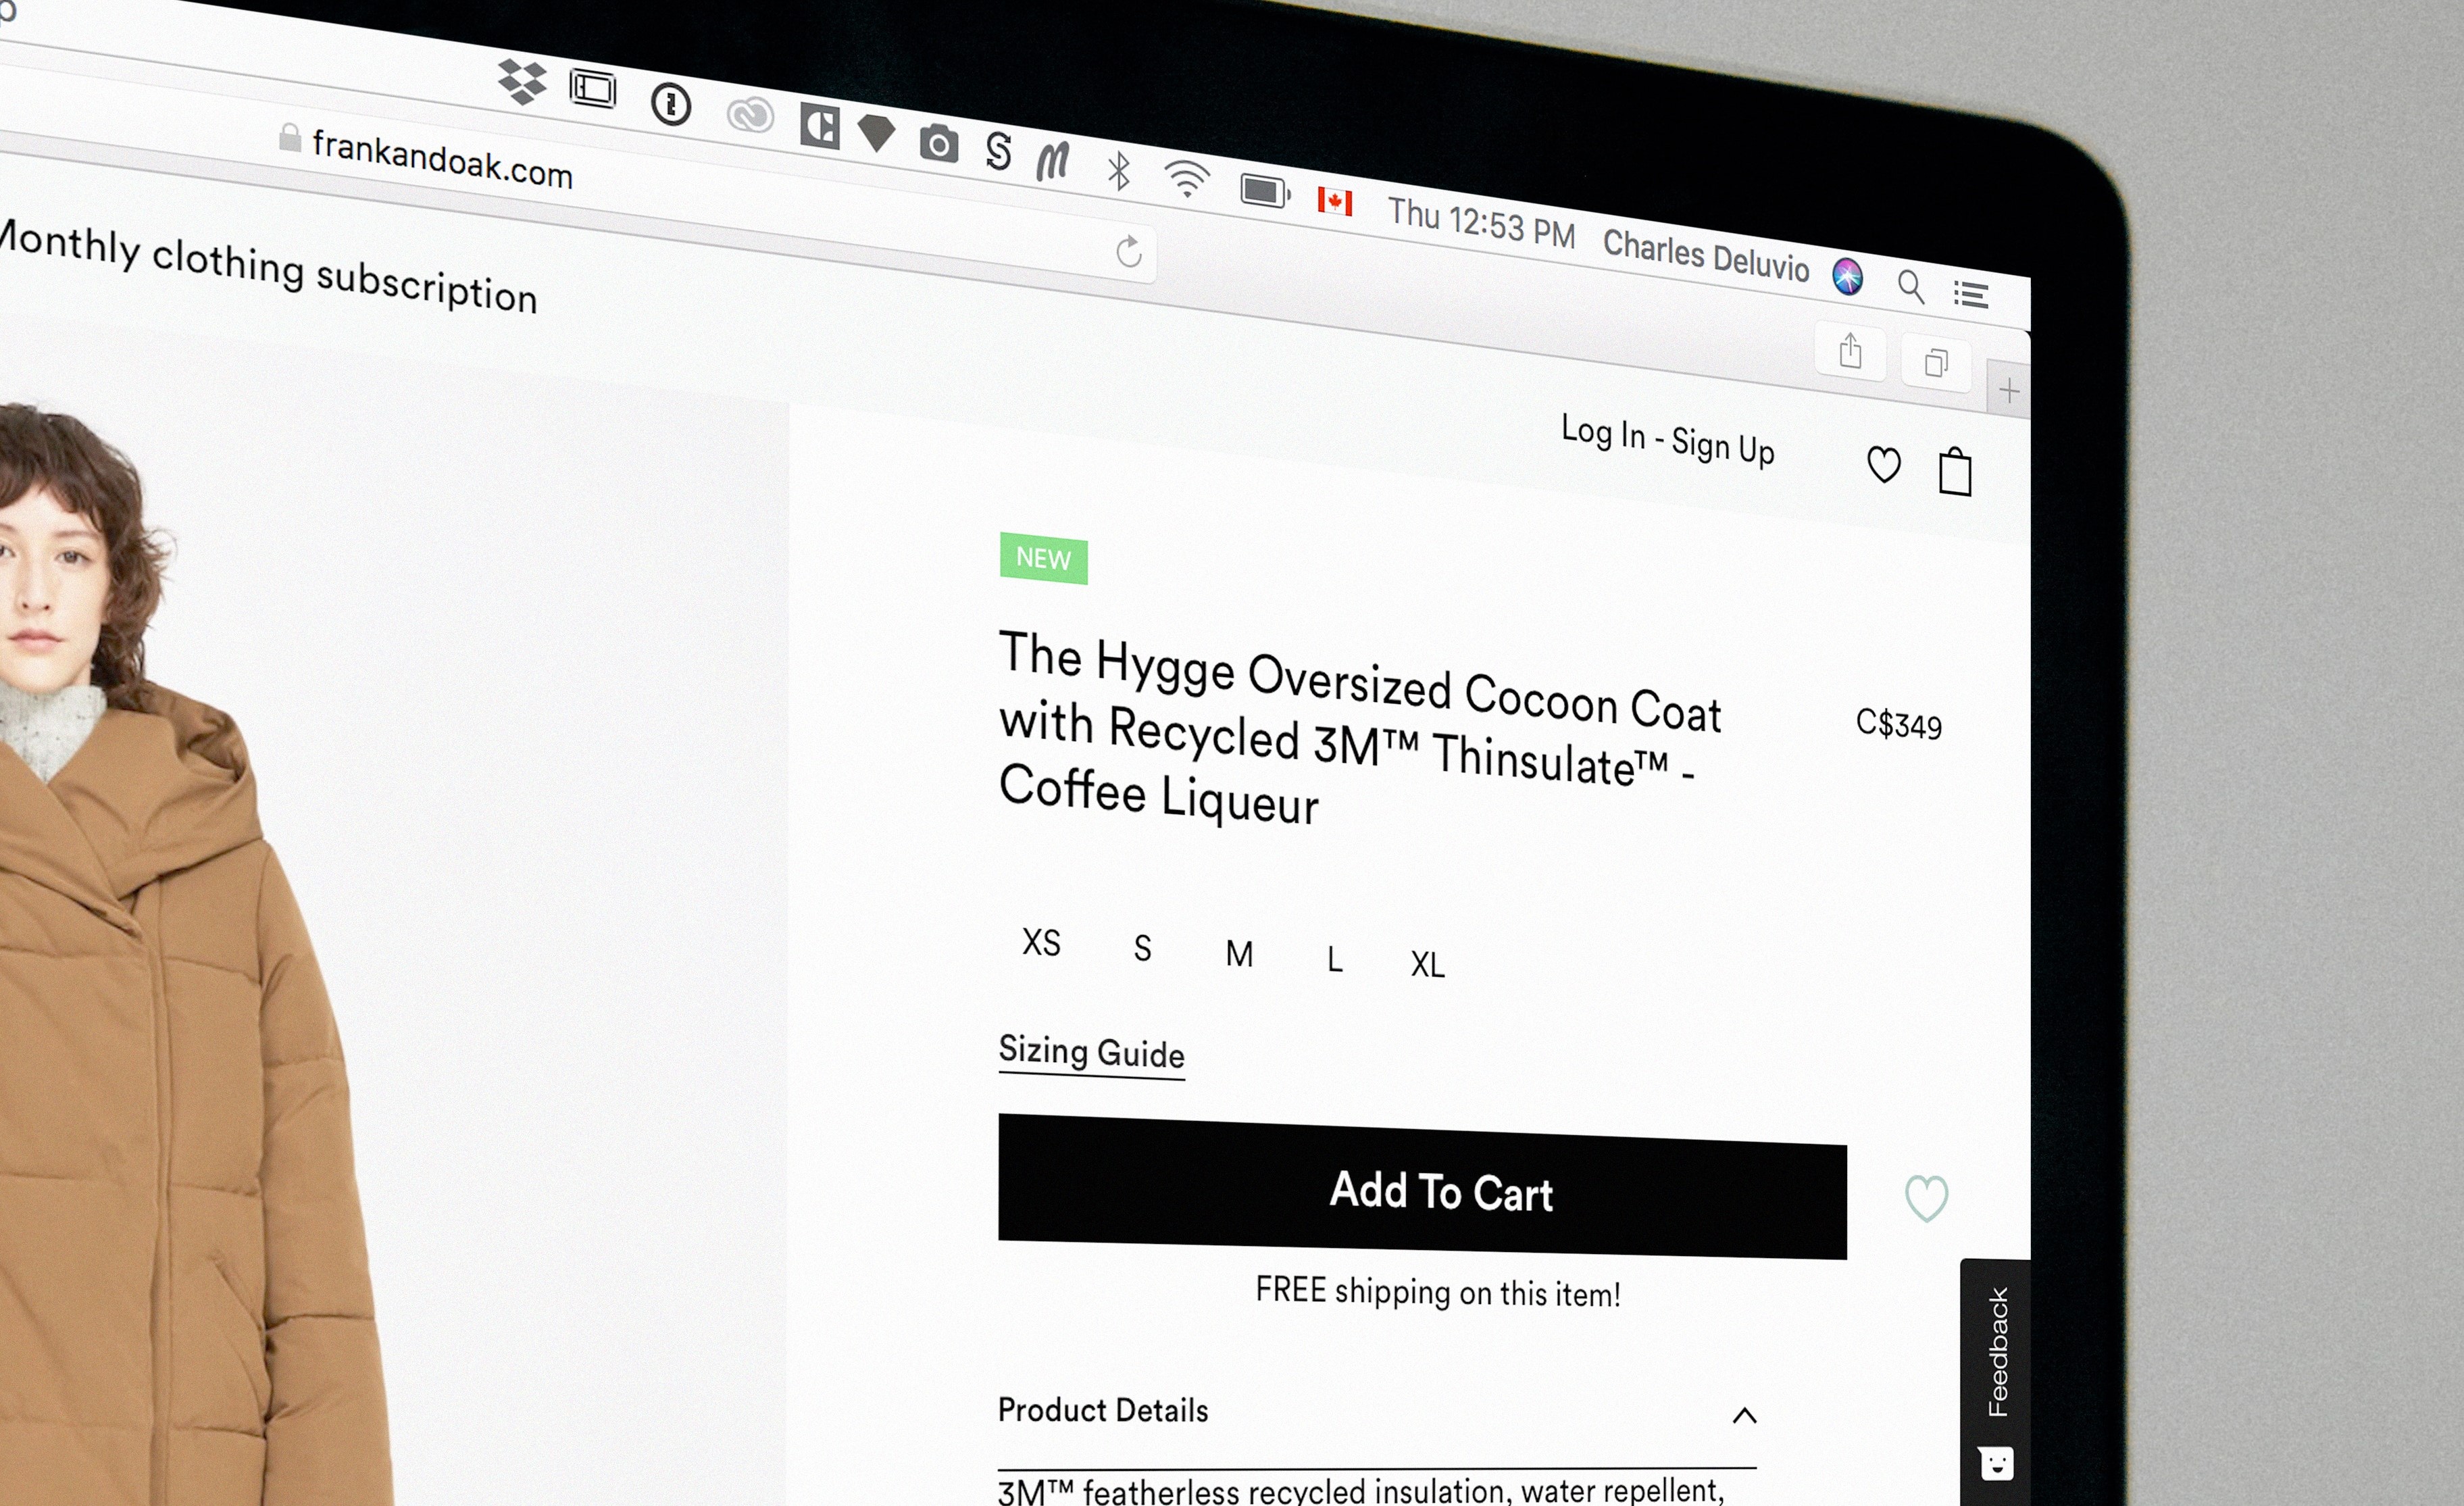Open the Creative Cloud menu bar icon
The width and height of the screenshot is (2464, 1506).
click(750, 116)
